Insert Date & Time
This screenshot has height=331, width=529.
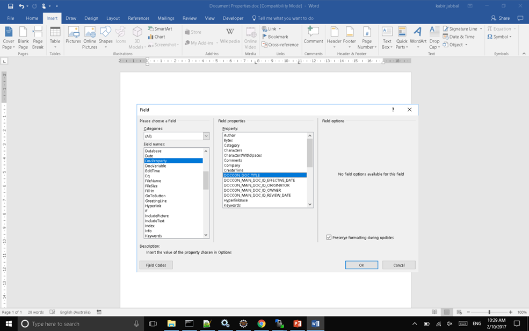coord(459,37)
